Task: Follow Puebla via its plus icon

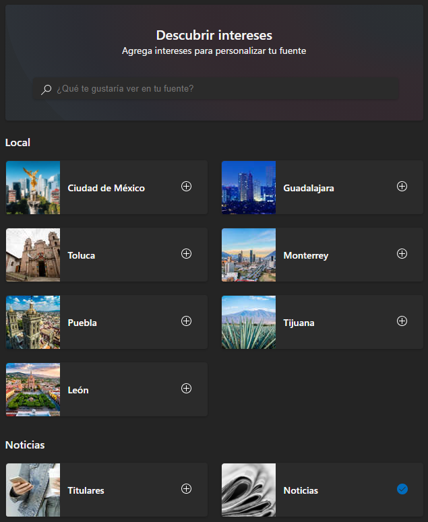Action: [x=186, y=321]
